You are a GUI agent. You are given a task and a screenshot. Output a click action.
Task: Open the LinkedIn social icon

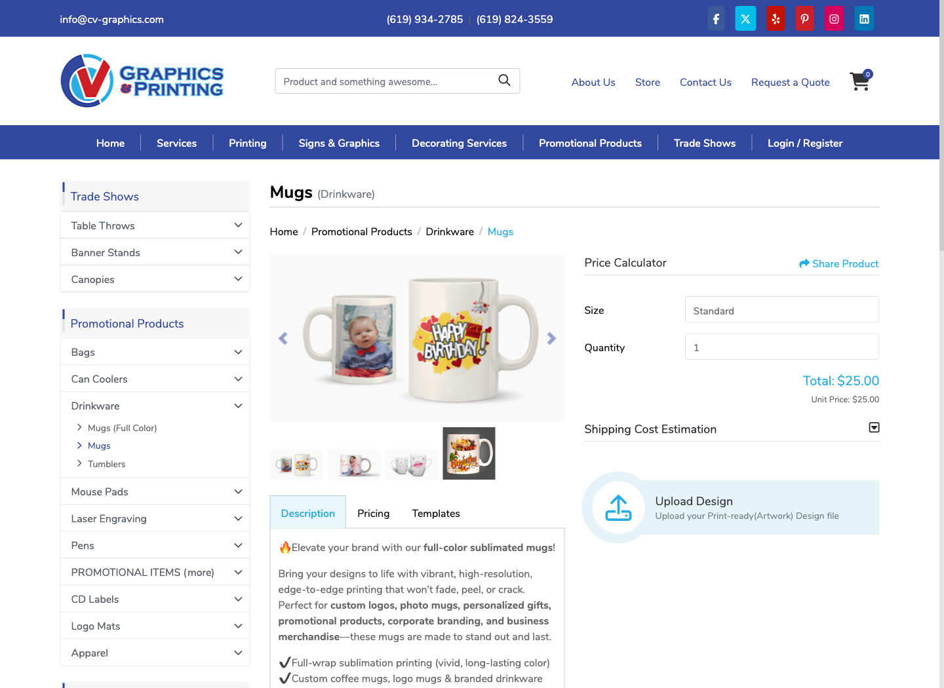click(x=864, y=19)
